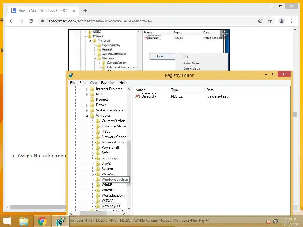The image size is (303, 227).
Task: Expand the WSDAPI key
Action: [x=93, y=201]
